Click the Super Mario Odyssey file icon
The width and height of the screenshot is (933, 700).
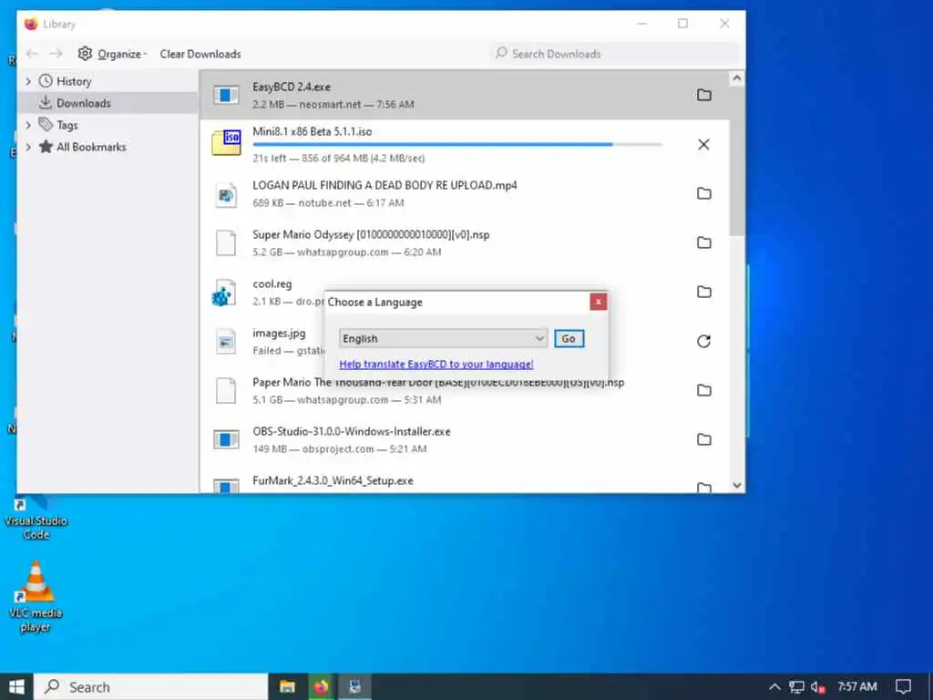(x=226, y=242)
